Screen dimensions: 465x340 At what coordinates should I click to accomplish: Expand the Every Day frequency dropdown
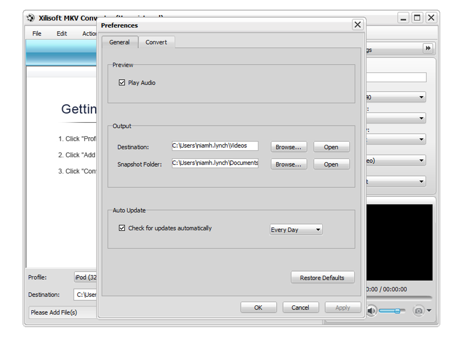click(296, 230)
